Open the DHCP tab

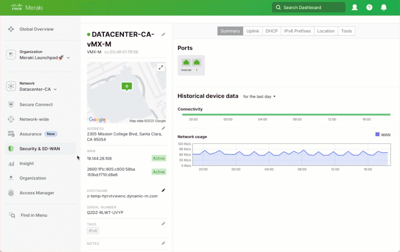point(271,31)
